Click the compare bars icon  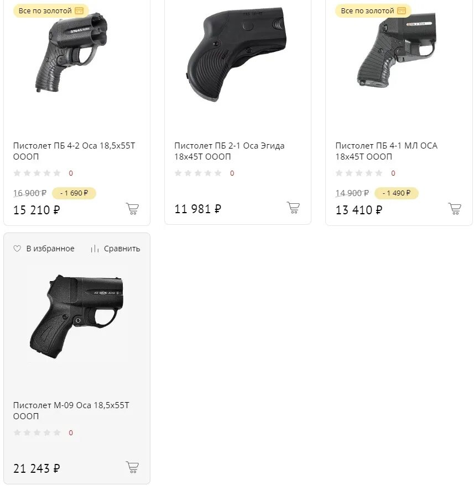(95, 249)
